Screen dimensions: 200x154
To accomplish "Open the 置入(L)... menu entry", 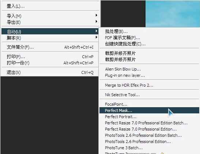I will (50, 6).
